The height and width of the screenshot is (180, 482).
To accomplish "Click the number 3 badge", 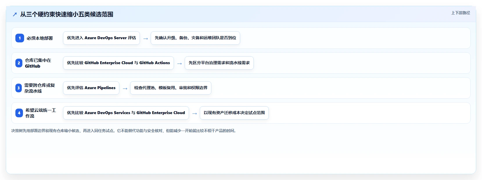I will [19, 88].
